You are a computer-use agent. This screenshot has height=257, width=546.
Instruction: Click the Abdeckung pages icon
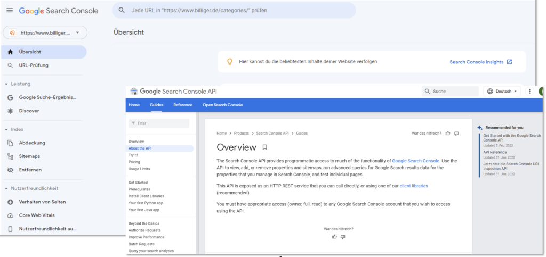pyautogui.click(x=10, y=143)
